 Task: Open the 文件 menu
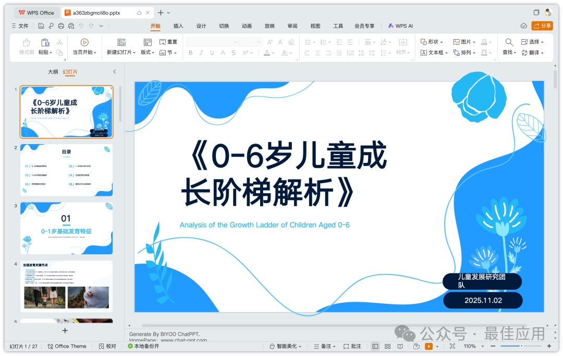pyautogui.click(x=24, y=26)
